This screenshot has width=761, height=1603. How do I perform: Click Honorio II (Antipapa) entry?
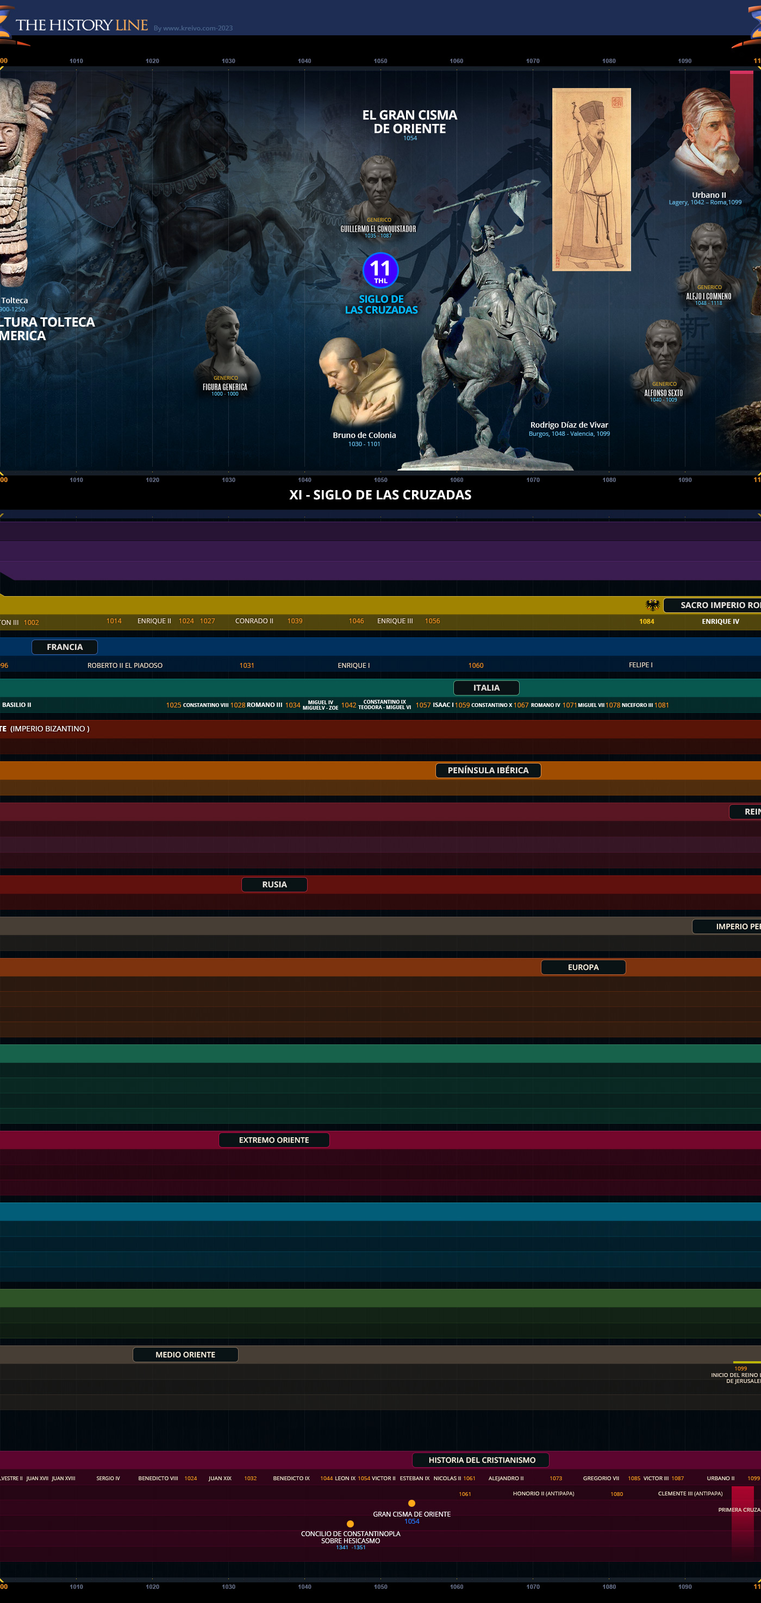click(x=543, y=1493)
